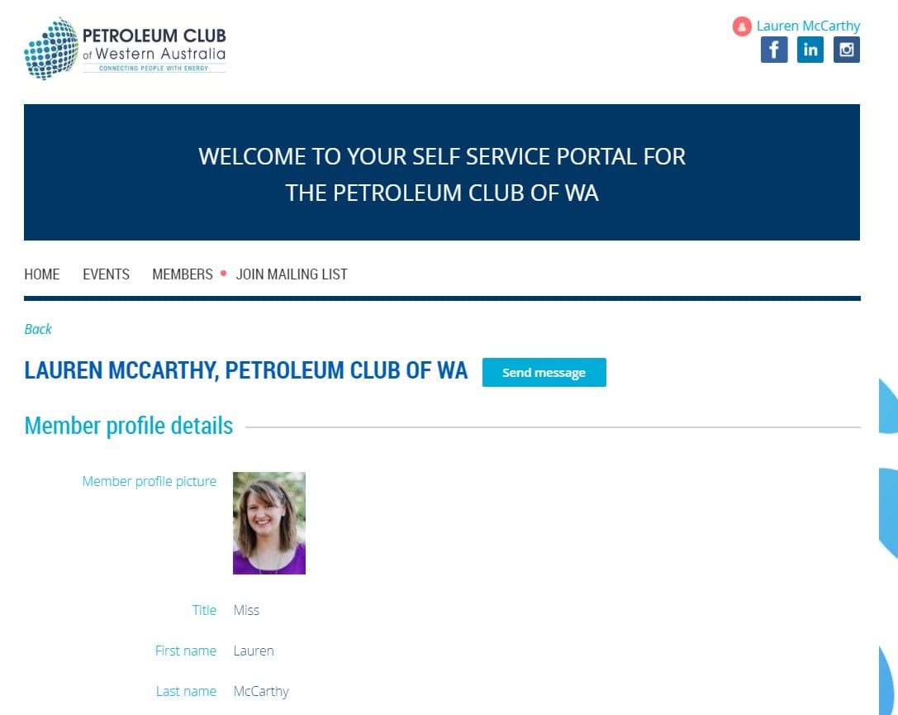Go to the HOME menu item

42,274
